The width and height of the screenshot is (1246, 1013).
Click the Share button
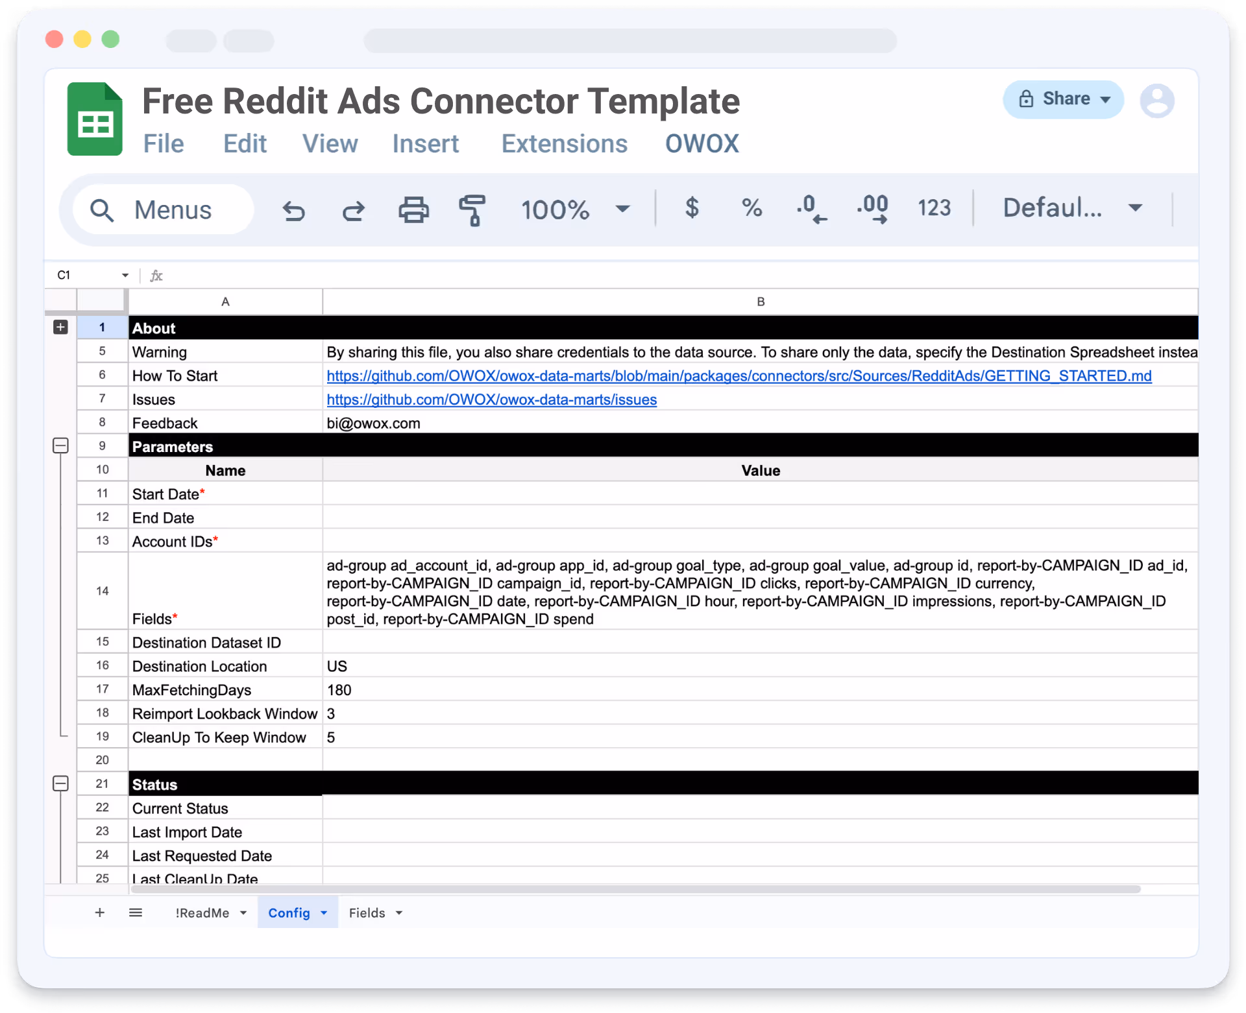[1063, 99]
